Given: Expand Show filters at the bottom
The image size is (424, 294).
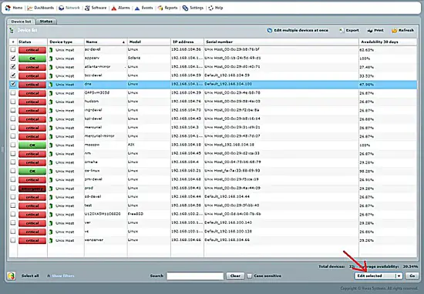Looking at the screenshot, I should tap(63, 276).
